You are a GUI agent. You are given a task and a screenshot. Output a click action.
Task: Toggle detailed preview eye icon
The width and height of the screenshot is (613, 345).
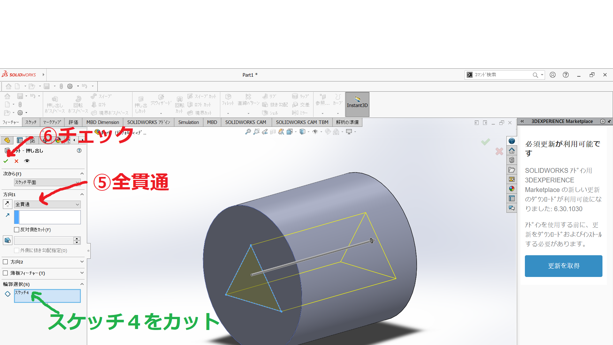coord(27,161)
